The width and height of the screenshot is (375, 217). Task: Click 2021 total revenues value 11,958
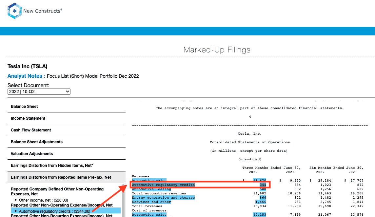click(294, 206)
